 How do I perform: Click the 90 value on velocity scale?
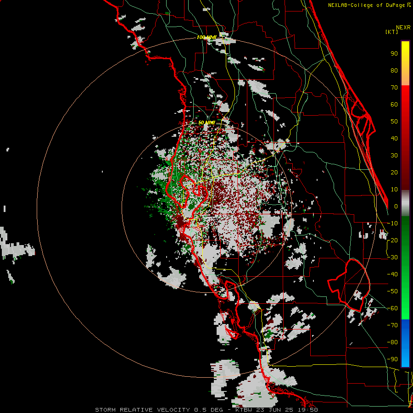394,54
